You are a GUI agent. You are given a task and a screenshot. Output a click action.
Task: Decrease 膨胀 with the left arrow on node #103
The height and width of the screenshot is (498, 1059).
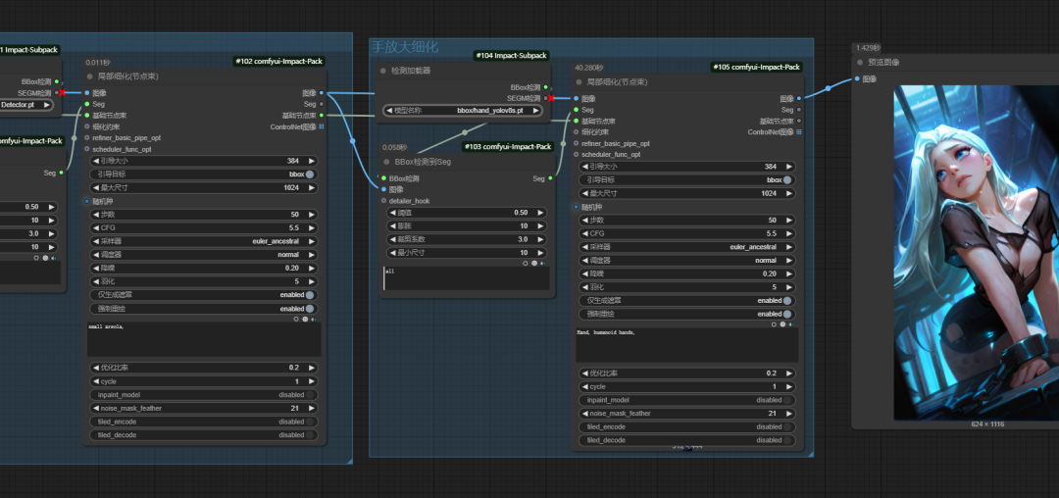coord(392,225)
